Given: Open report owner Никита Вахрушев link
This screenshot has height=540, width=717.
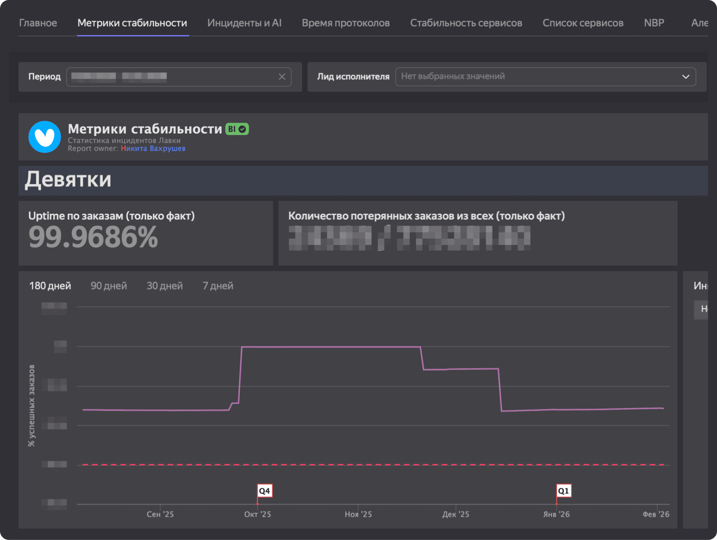Looking at the screenshot, I should [x=153, y=148].
